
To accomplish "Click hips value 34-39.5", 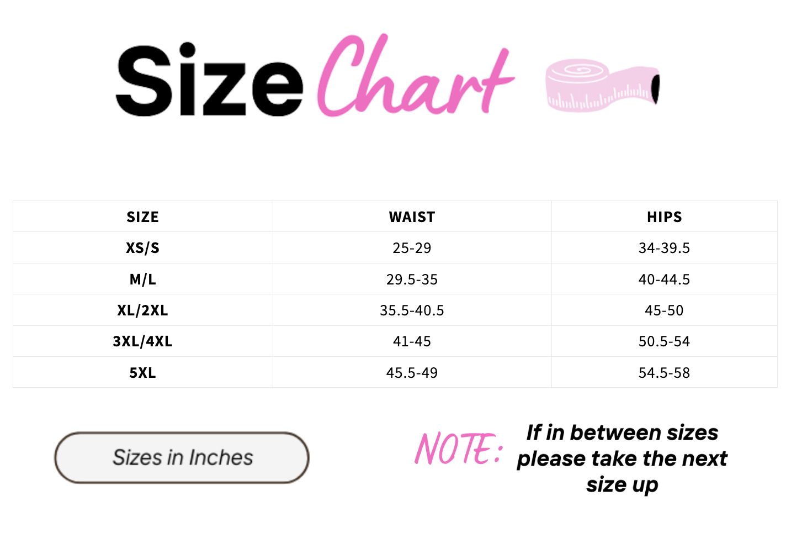I will pos(664,248).
